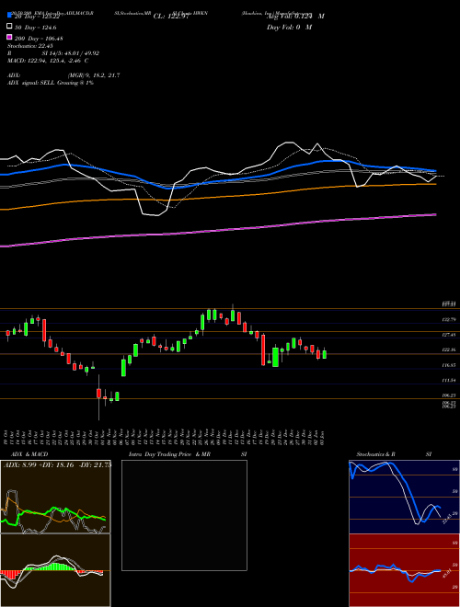This screenshot has height=607, width=460.
Task: Click the thick magenta 200-day average line
Action: (217, 230)
